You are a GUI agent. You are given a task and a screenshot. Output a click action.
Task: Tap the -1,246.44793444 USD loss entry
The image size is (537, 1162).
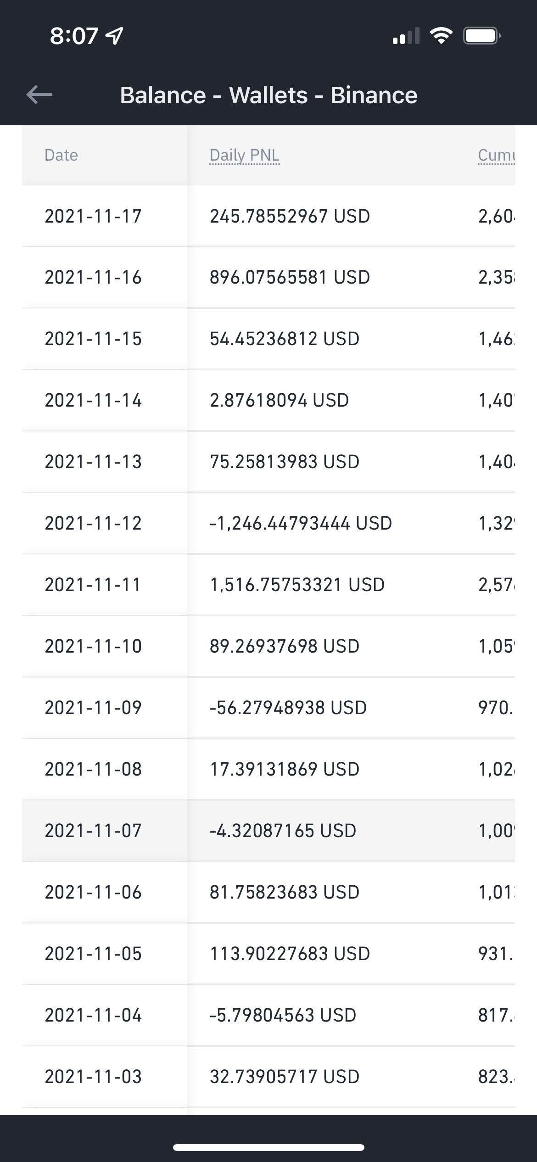point(301,523)
